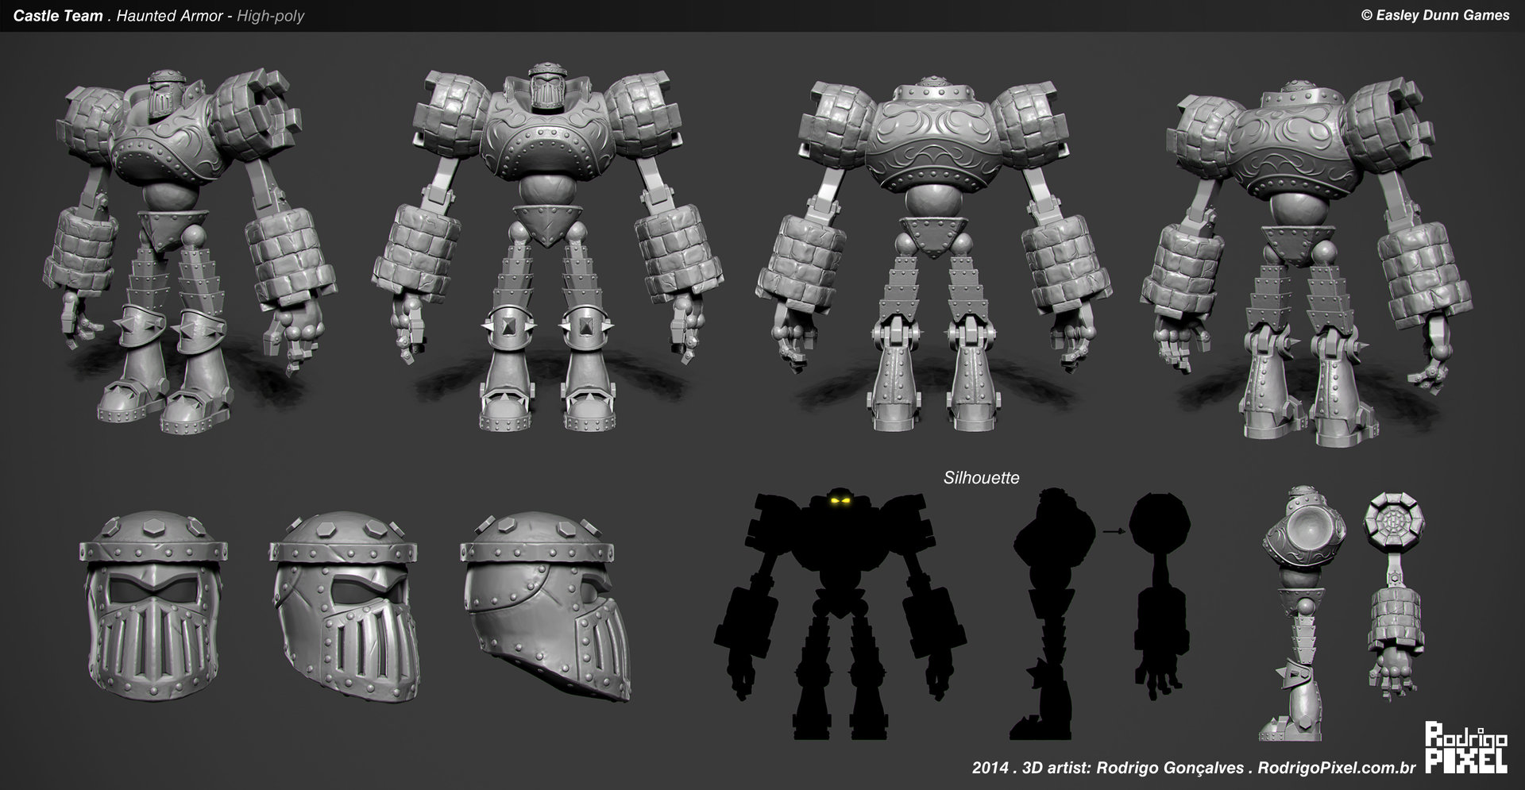The width and height of the screenshot is (1525, 790).
Task: Select the "Haunted Armor" heading text
Action: [169, 15]
